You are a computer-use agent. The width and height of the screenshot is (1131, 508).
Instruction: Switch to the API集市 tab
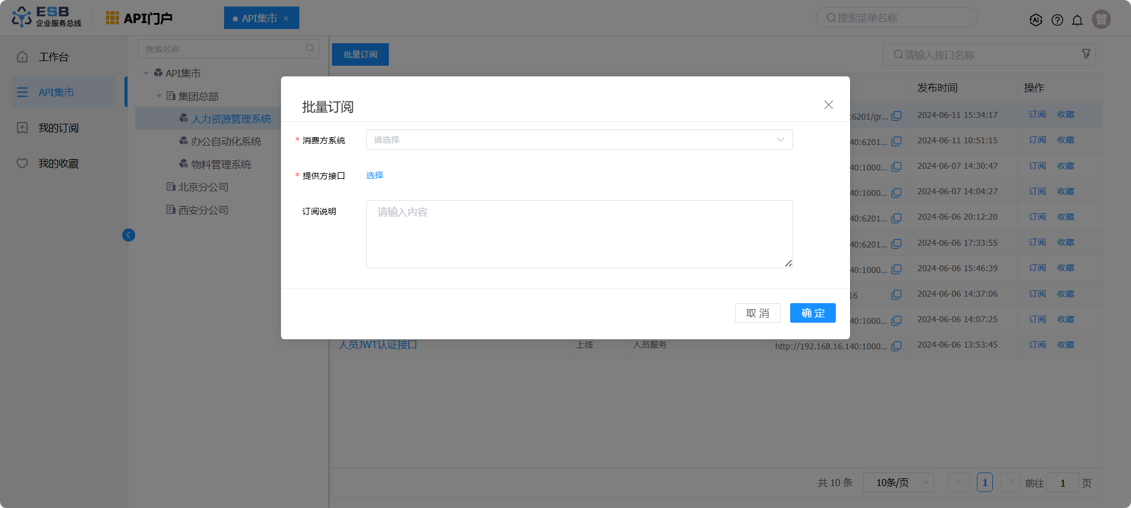pos(259,18)
